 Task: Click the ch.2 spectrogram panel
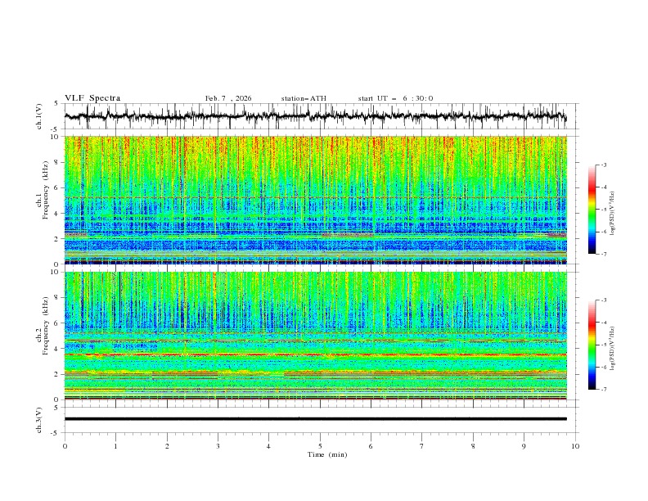click(x=316, y=336)
